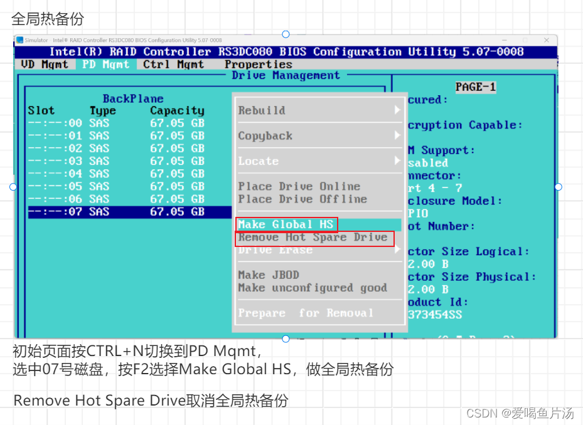Choose Make JBOD entry
The height and width of the screenshot is (425, 583).
[269, 275]
